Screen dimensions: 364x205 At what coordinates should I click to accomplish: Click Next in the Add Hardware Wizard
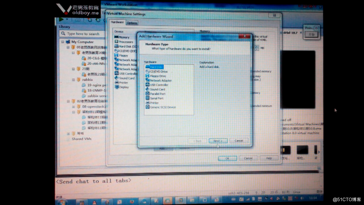(x=218, y=141)
